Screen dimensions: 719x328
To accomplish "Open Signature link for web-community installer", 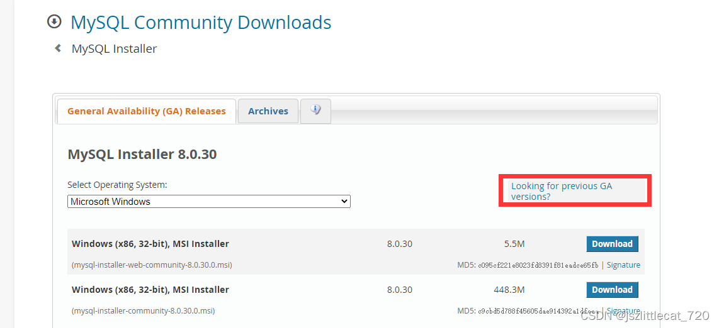I will (623, 265).
